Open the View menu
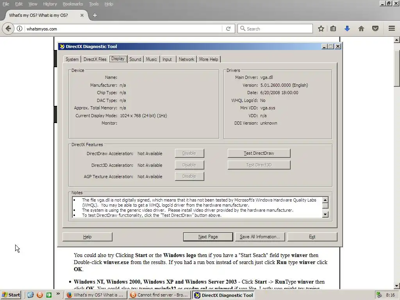 coord(33,4)
